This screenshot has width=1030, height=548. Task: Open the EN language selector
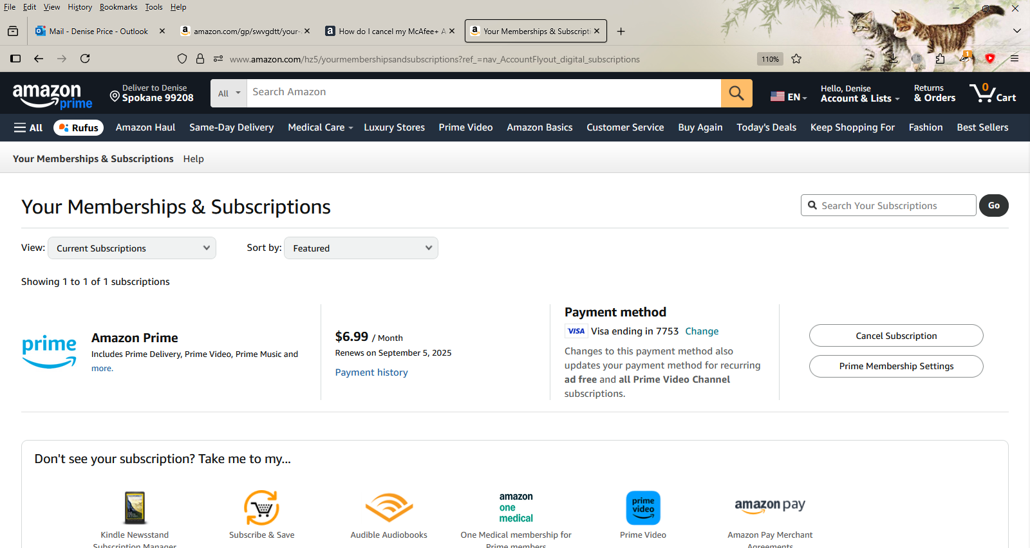(789, 96)
